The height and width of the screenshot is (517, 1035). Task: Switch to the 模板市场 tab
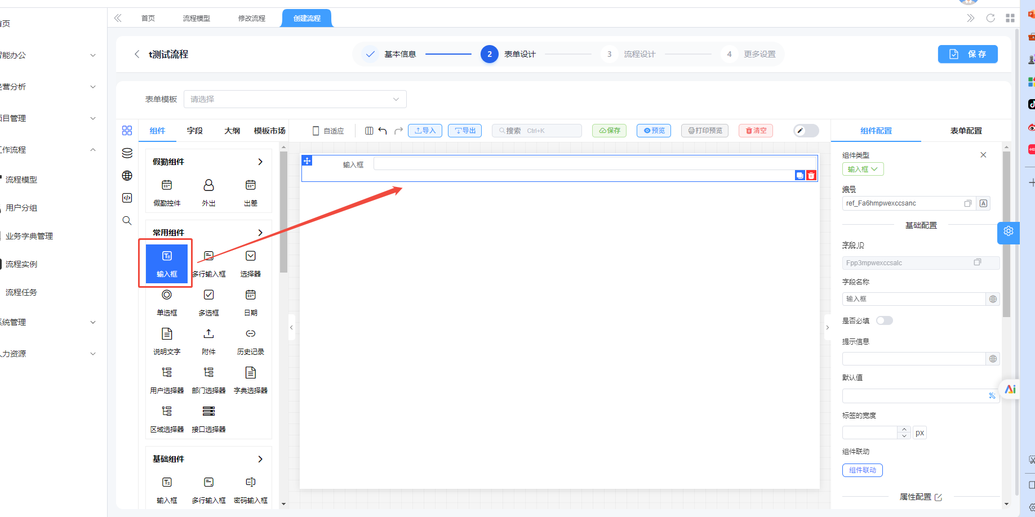(x=269, y=131)
